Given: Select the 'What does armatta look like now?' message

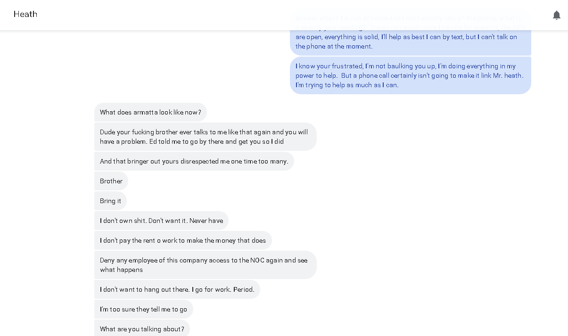Looking at the screenshot, I should tap(150, 112).
